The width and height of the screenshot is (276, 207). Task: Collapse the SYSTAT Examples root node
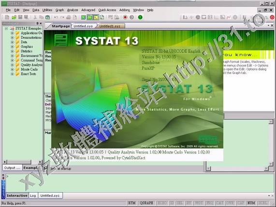[x=6, y=29]
